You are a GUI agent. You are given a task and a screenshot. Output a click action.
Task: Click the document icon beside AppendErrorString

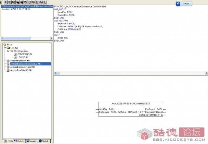8,70
